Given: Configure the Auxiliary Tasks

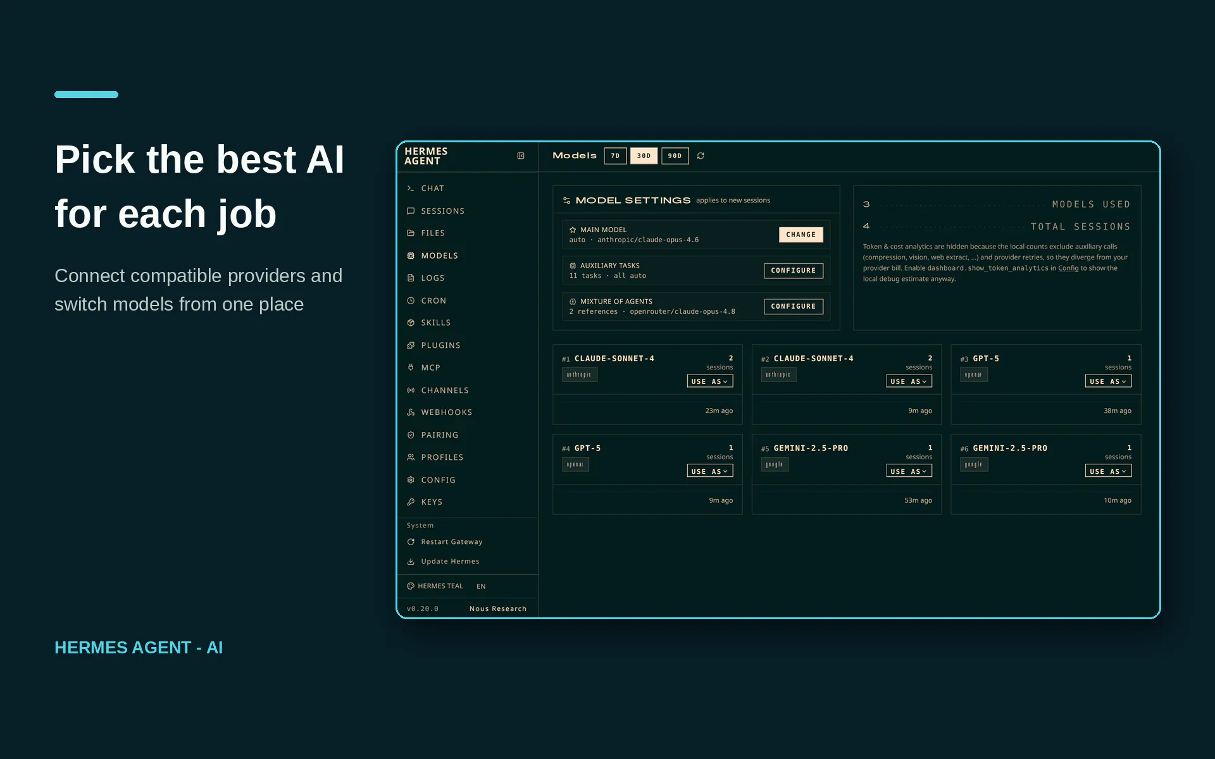Looking at the screenshot, I should click(x=794, y=271).
